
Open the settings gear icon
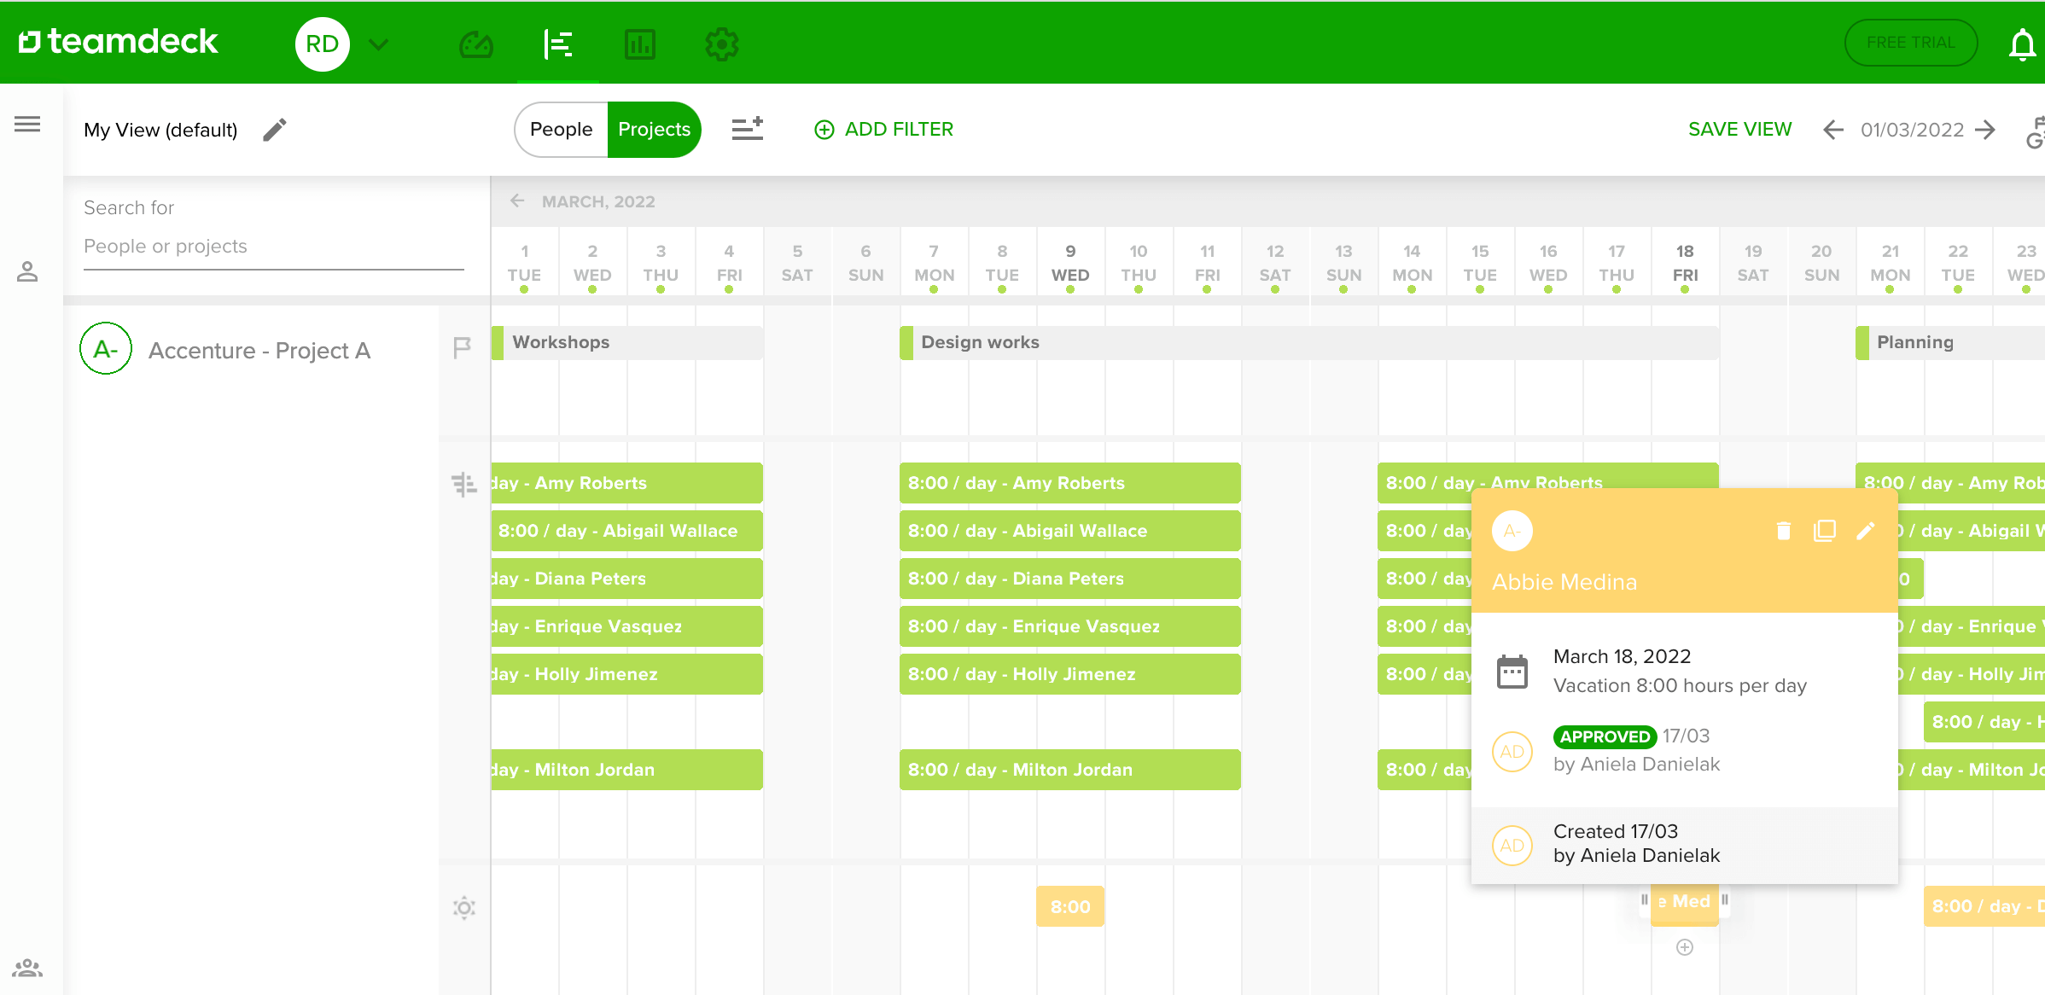[722, 44]
